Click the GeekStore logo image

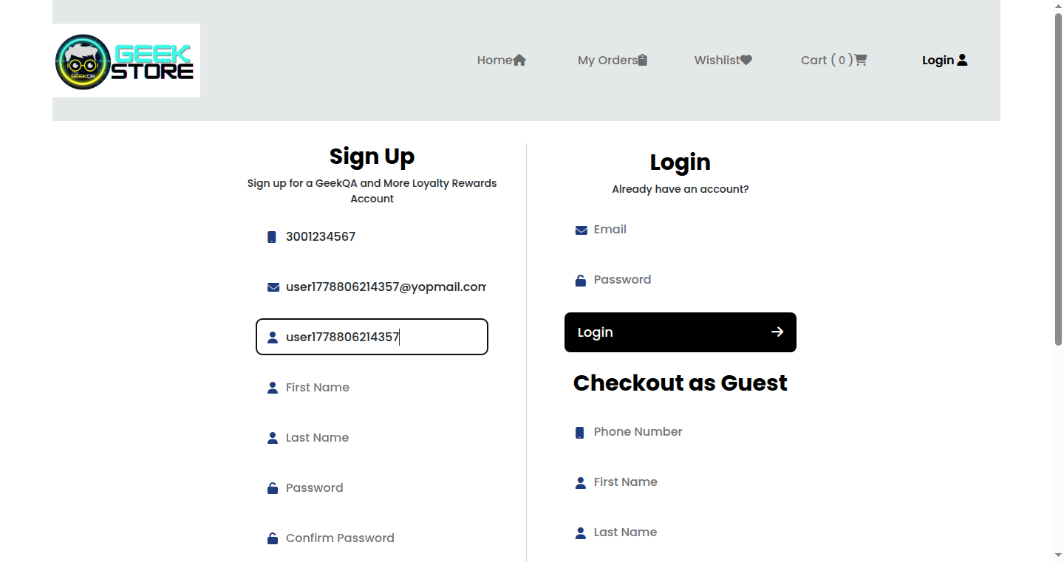pos(126,61)
